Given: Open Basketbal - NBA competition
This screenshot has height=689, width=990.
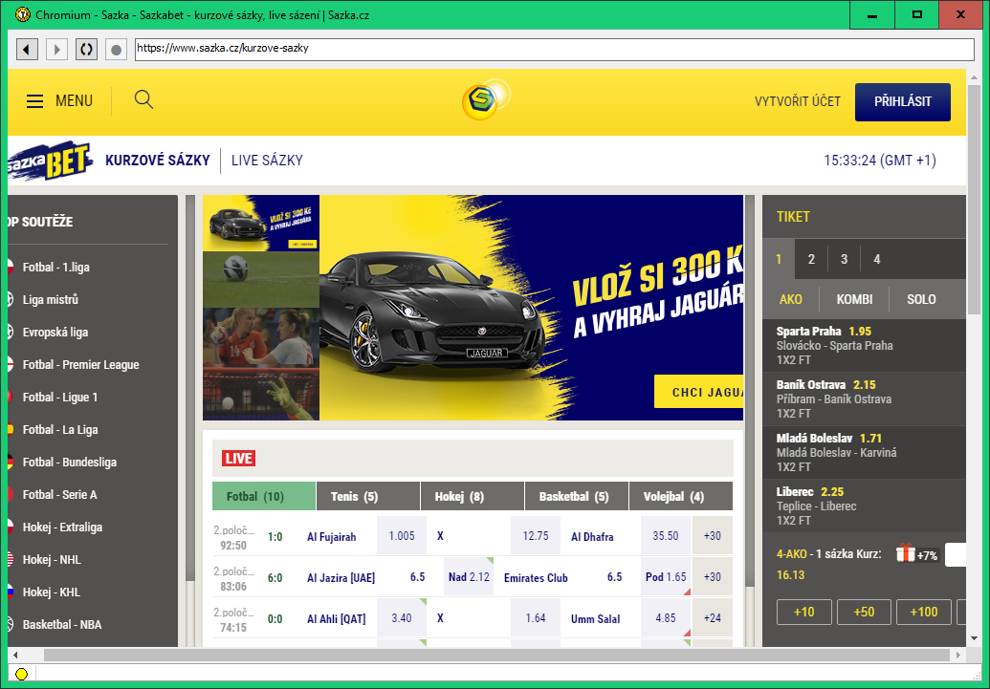Looking at the screenshot, I should (62, 625).
